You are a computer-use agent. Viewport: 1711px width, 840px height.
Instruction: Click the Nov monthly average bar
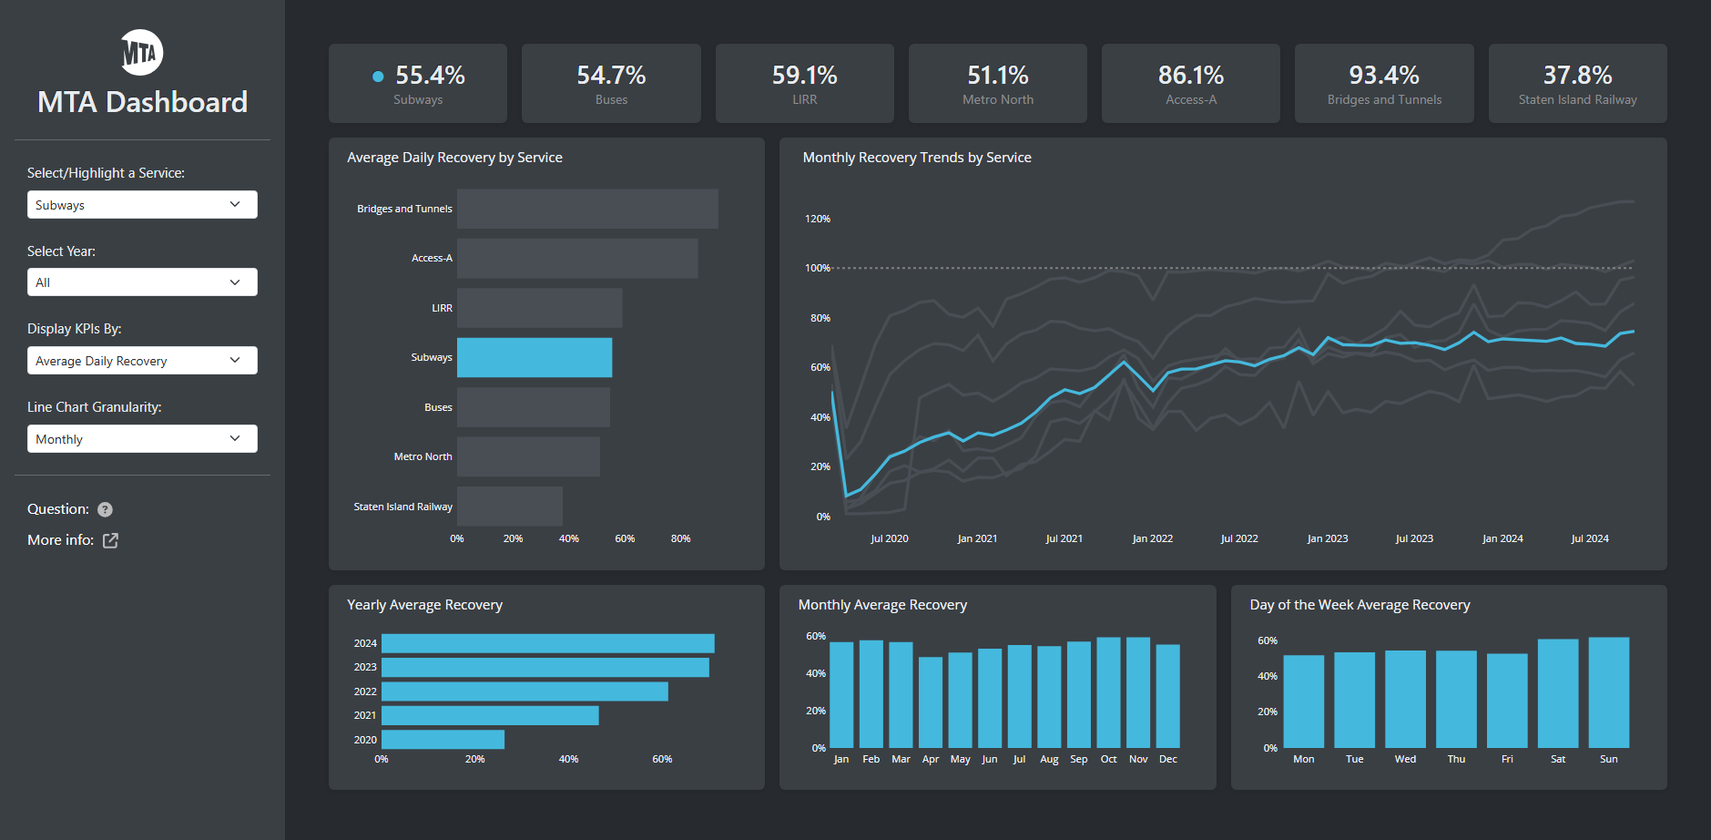(x=1138, y=692)
